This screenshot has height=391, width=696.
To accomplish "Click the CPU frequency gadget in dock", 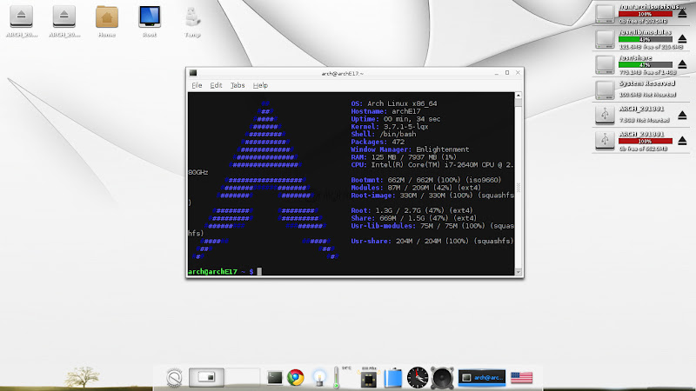I will point(368,377).
